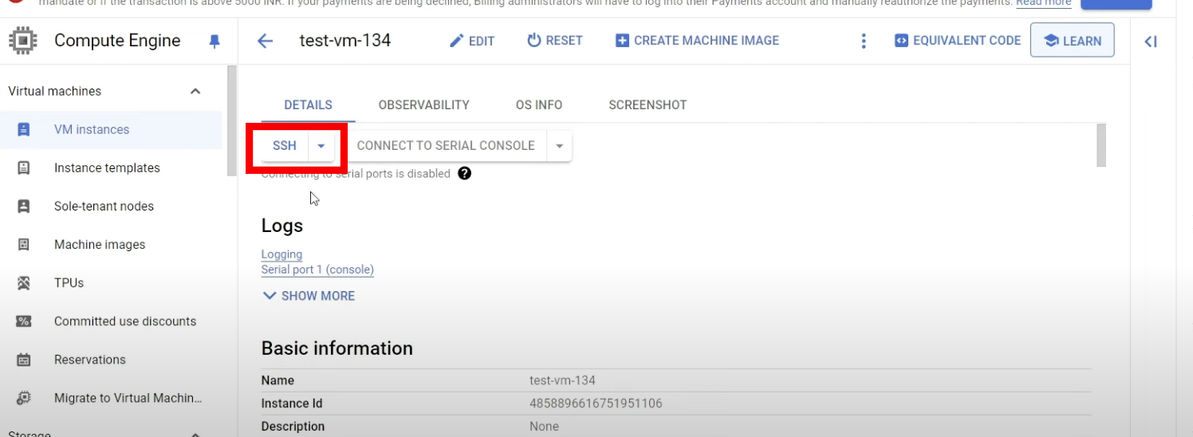Screen dimensions: 1193x437
Task: Open the SCREENSHOT tab
Action: coord(647,105)
